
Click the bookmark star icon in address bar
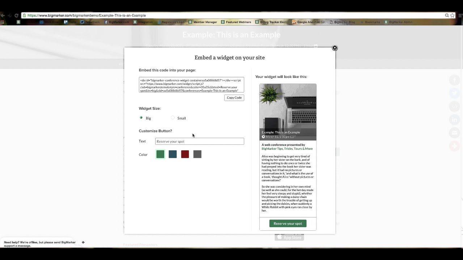point(452,16)
